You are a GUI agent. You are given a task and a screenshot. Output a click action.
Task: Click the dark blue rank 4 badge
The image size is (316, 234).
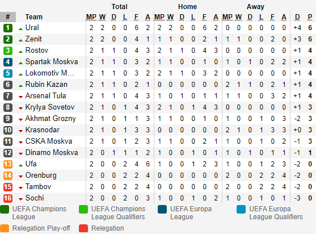(8, 62)
